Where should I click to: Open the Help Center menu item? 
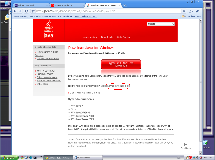point(123,38)
